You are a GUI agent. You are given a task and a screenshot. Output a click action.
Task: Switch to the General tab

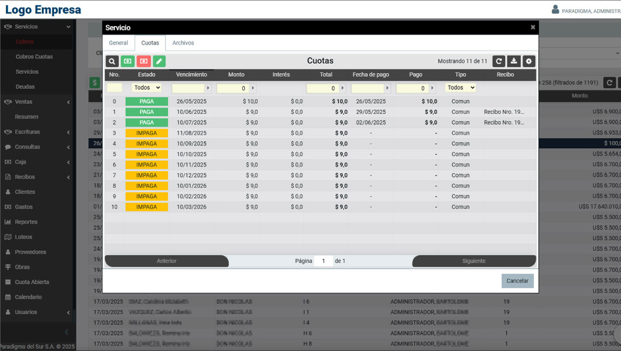[x=118, y=43]
